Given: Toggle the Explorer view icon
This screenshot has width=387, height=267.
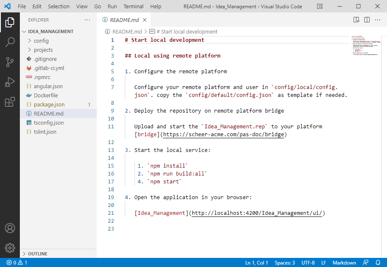Looking at the screenshot, I should [10, 22].
